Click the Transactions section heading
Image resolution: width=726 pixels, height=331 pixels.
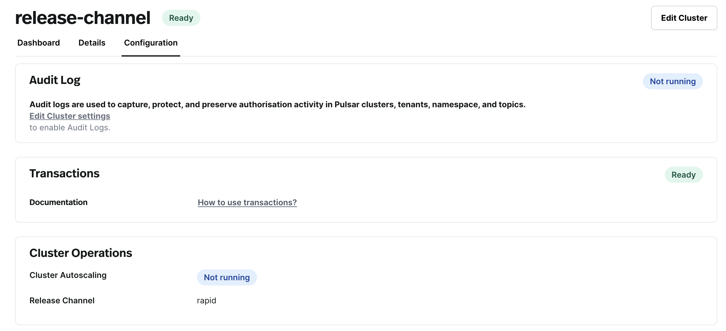point(64,174)
